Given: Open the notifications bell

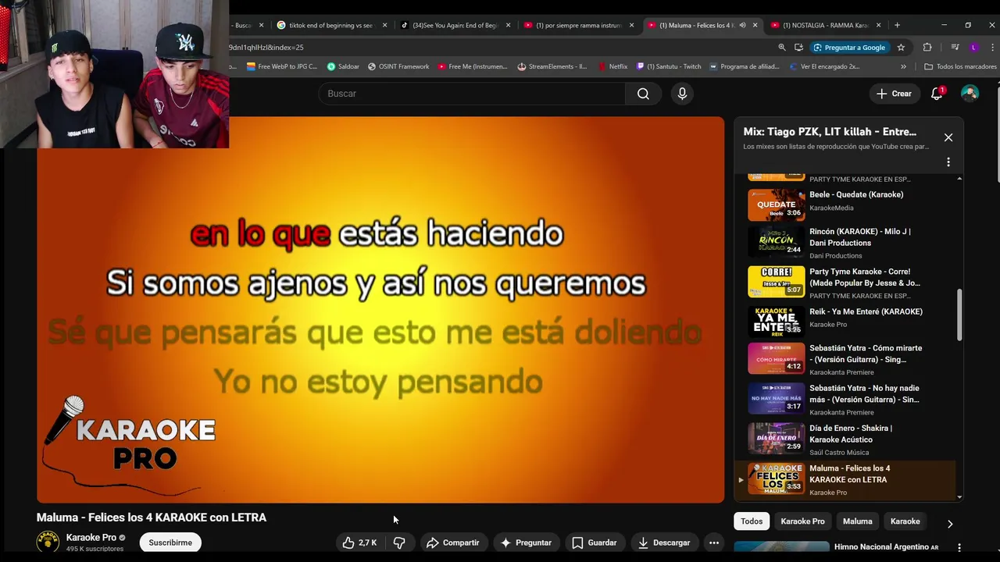Looking at the screenshot, I should (x=937, y=94).
